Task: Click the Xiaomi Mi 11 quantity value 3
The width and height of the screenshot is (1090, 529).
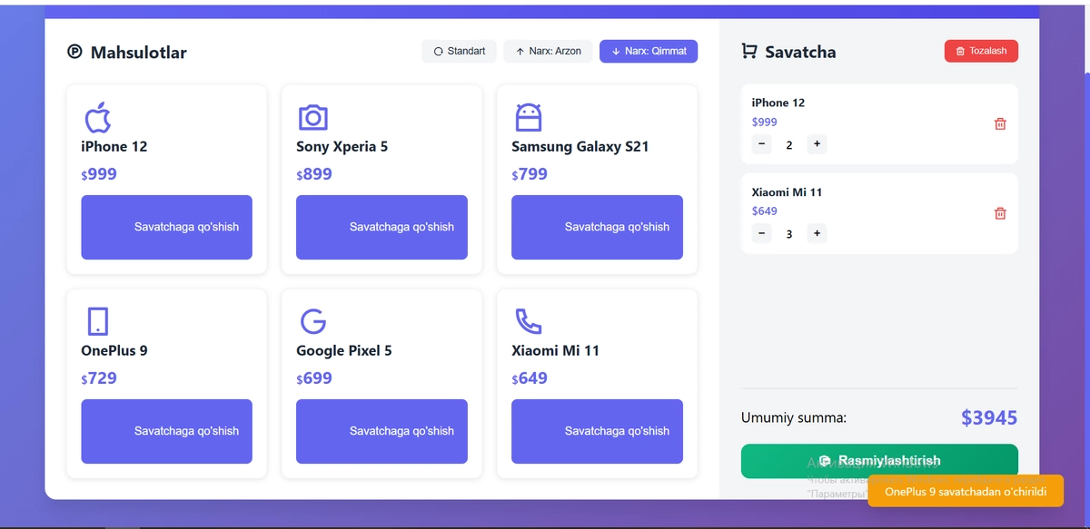Action: [788, 234]
